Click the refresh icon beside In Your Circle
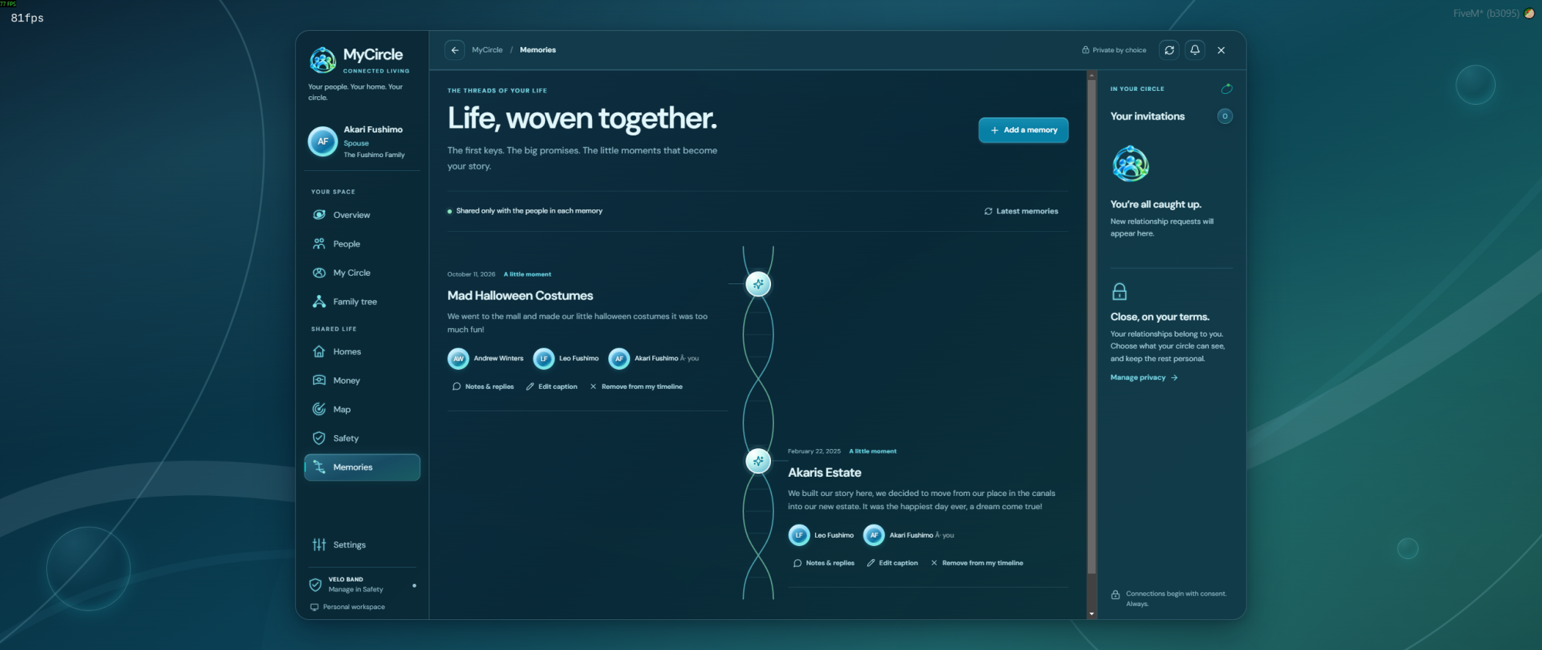 (x=1227, y=89)
